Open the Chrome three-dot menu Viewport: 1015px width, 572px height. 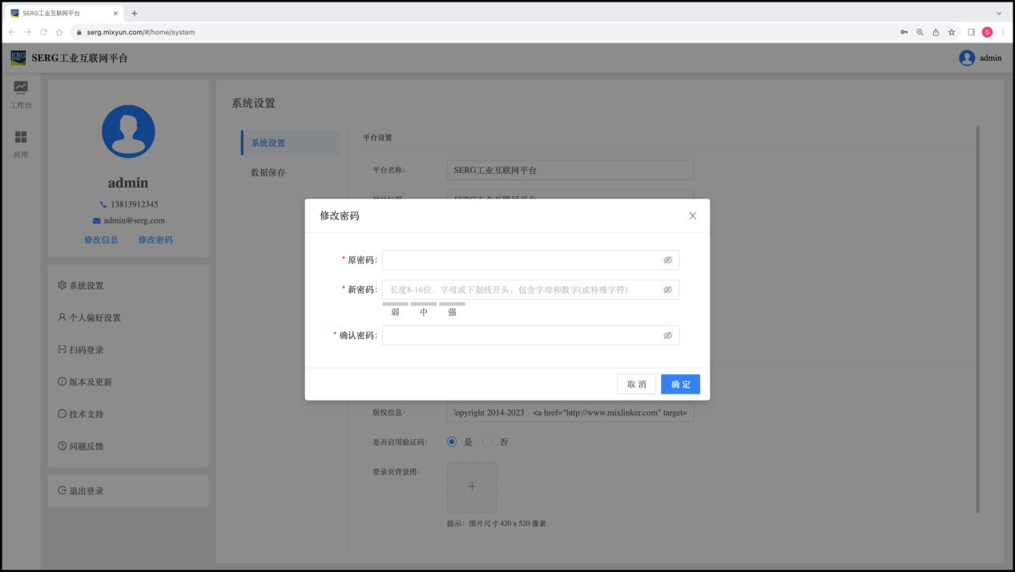pos(1002,32)
